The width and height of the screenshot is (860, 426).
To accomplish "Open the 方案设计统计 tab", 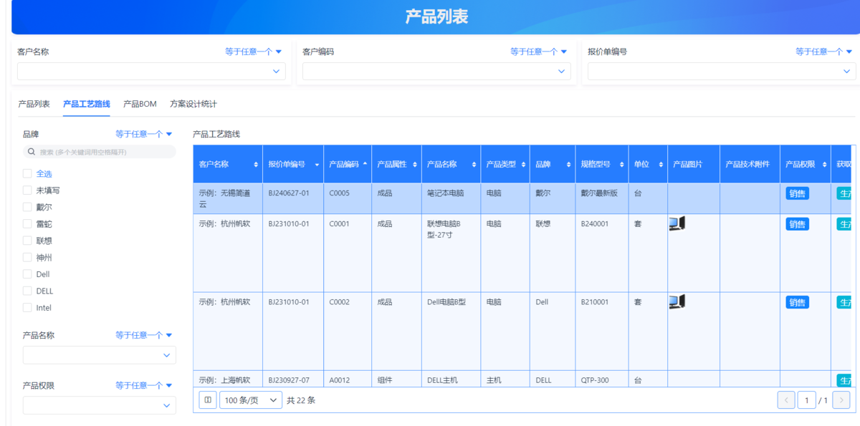I will pos(193,104).
